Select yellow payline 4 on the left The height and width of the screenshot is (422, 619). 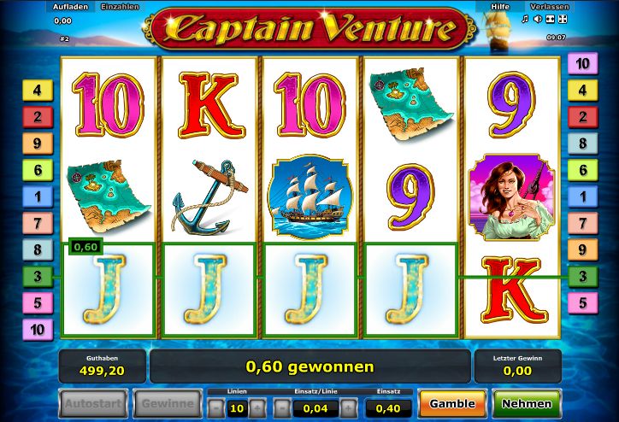[38, 91]
